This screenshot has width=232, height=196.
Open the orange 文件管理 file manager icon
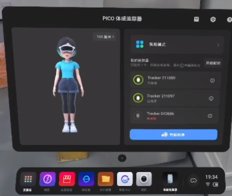coord(106,179)
